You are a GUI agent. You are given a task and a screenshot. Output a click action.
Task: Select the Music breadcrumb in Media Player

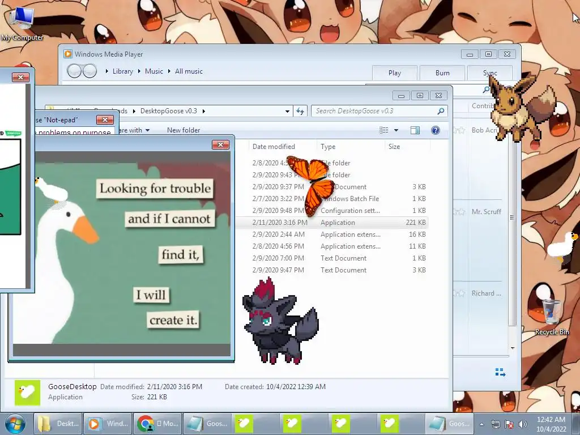(x=154, y=71)
